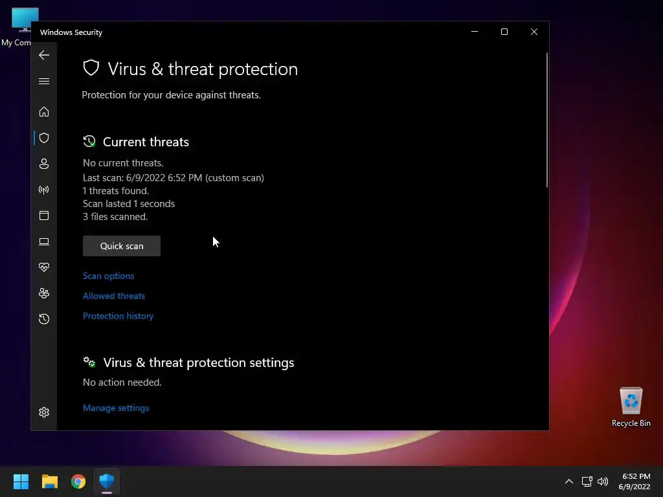The height and width of the screenshot is (497, 663).
Task: Click the protection settings gears icon
Action: tap(89, 362)
